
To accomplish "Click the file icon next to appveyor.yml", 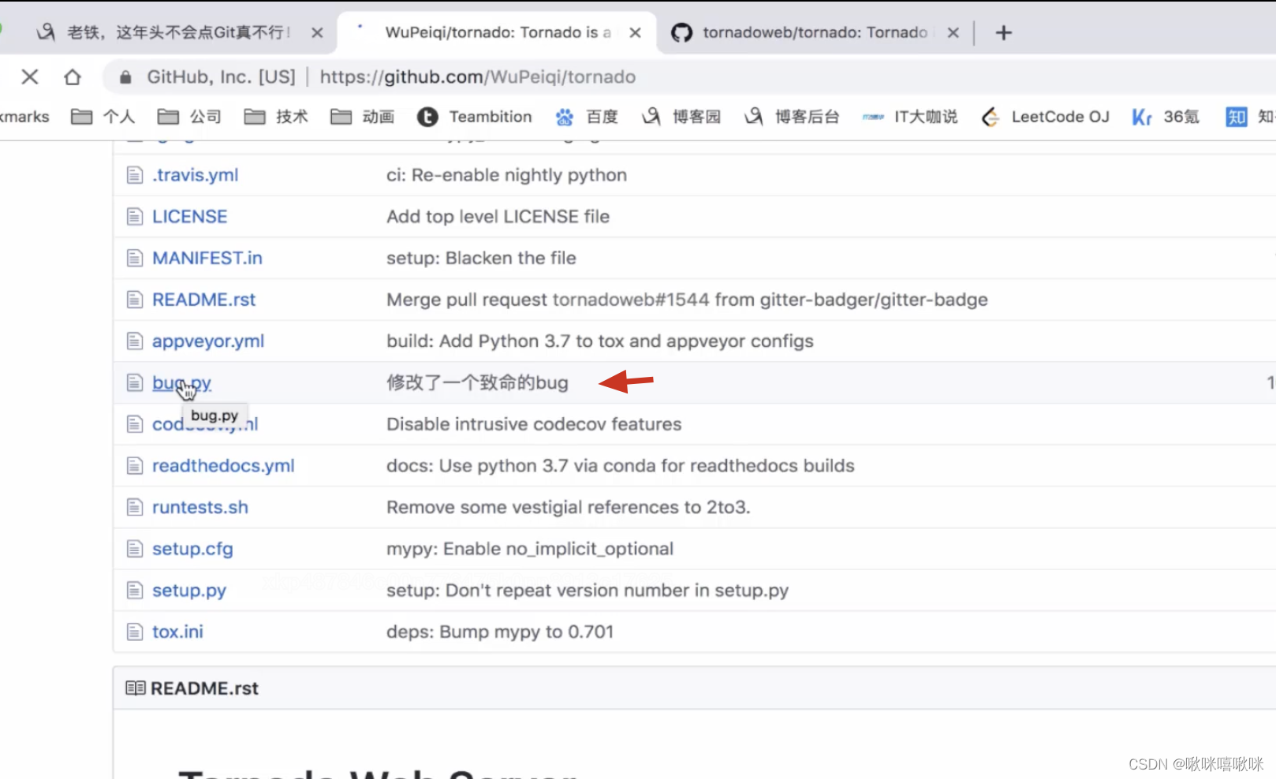I will click(x=135, y=341).
